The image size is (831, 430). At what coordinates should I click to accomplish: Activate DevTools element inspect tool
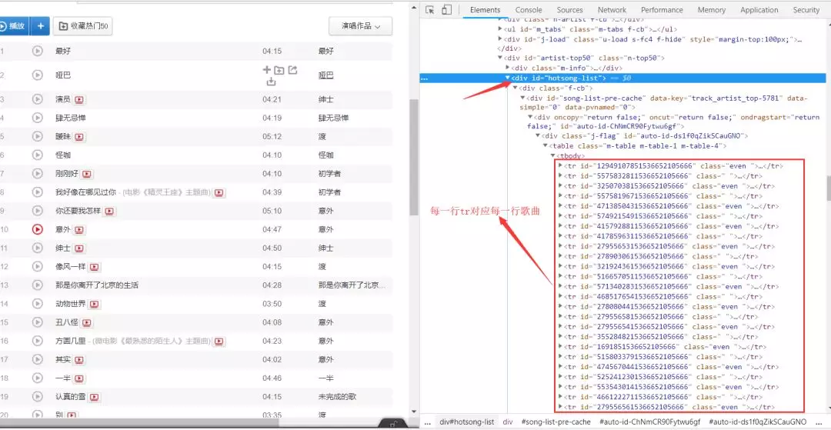(430, 9)
